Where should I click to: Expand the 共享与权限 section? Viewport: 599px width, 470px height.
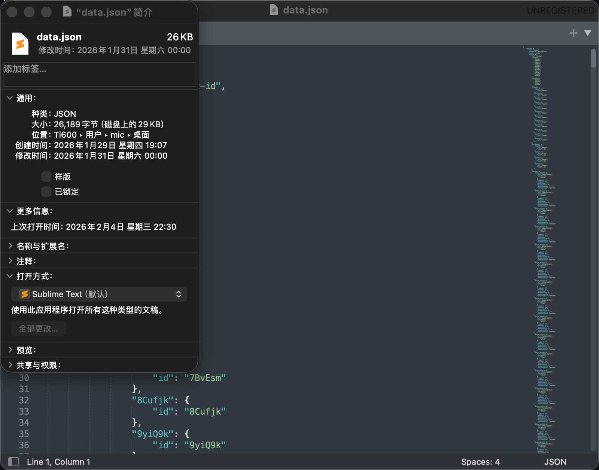point(10,365)
